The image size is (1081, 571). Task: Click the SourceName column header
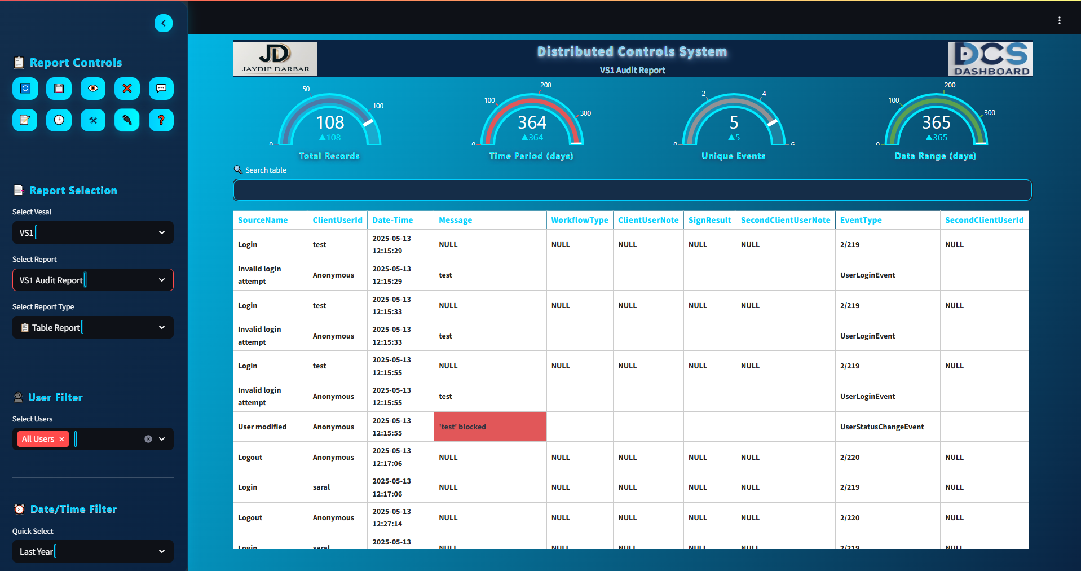[263, 220]
